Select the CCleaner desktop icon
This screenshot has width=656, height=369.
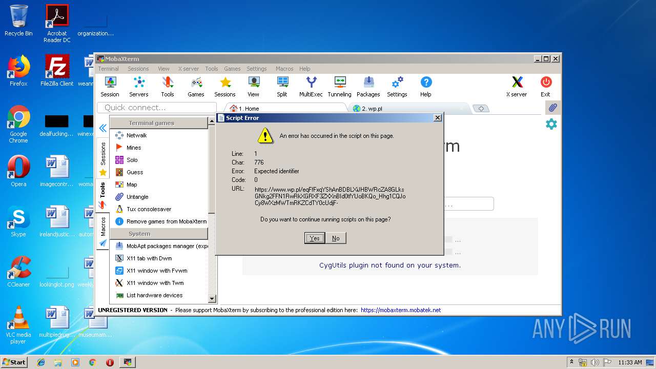pos(18,272)
